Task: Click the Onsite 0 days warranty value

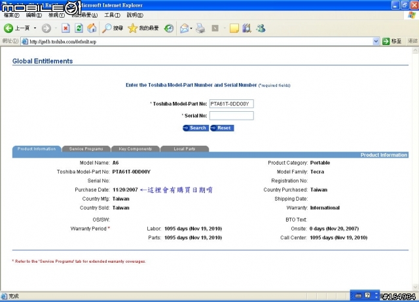Action: tap(334, 229)
